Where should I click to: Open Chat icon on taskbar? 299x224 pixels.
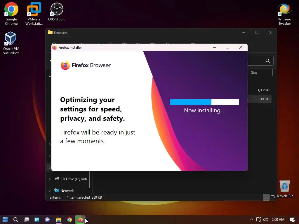click(x=47, y=220)
